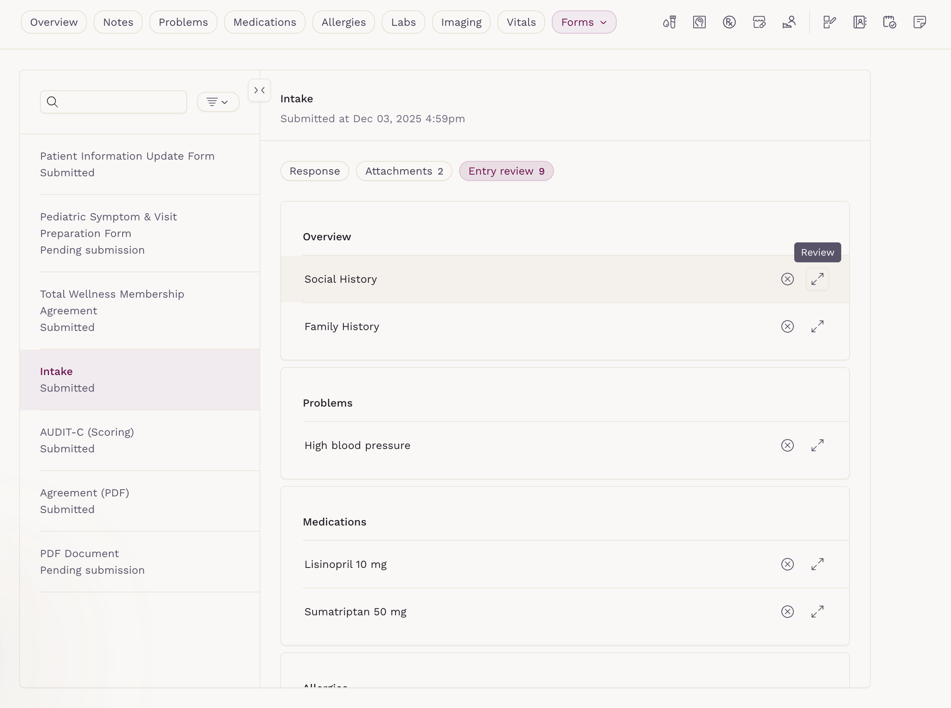This screenshot has width=951, height=708.
Task: Open the form list filter dropdown
Action: pos(218,101)
